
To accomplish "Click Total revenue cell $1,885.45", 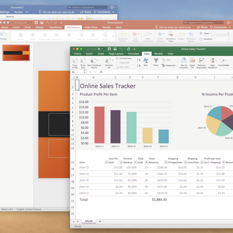I will (160, 200).
